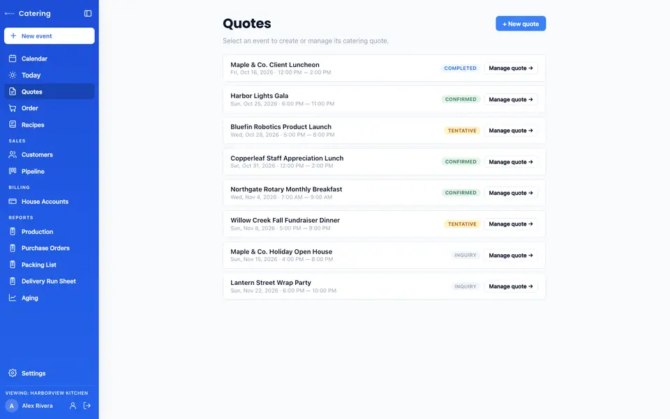Image resolution: width=670 pixels, height=419 pixels.
Task: Click the clipboard icon beside Purchase Orders
Action: [x=13, y=248]
